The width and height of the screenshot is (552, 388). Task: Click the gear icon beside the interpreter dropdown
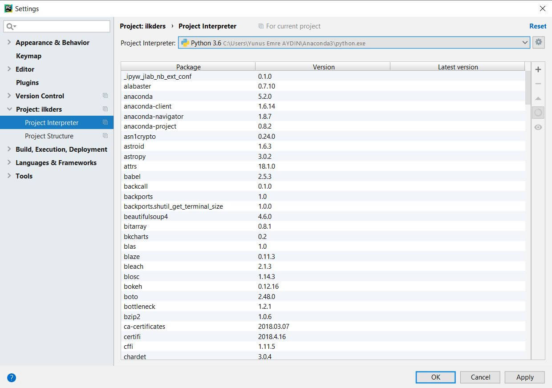pos(539,42)
